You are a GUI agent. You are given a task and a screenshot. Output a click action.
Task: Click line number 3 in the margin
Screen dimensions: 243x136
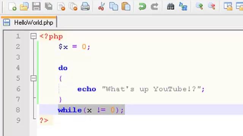(x=18, y=57)
